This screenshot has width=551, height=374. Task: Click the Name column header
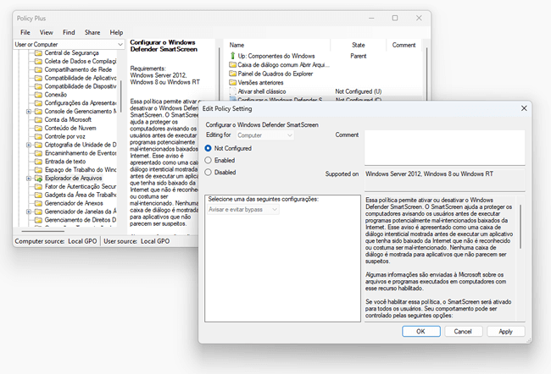pyautogui.click(x=277, y=45)
